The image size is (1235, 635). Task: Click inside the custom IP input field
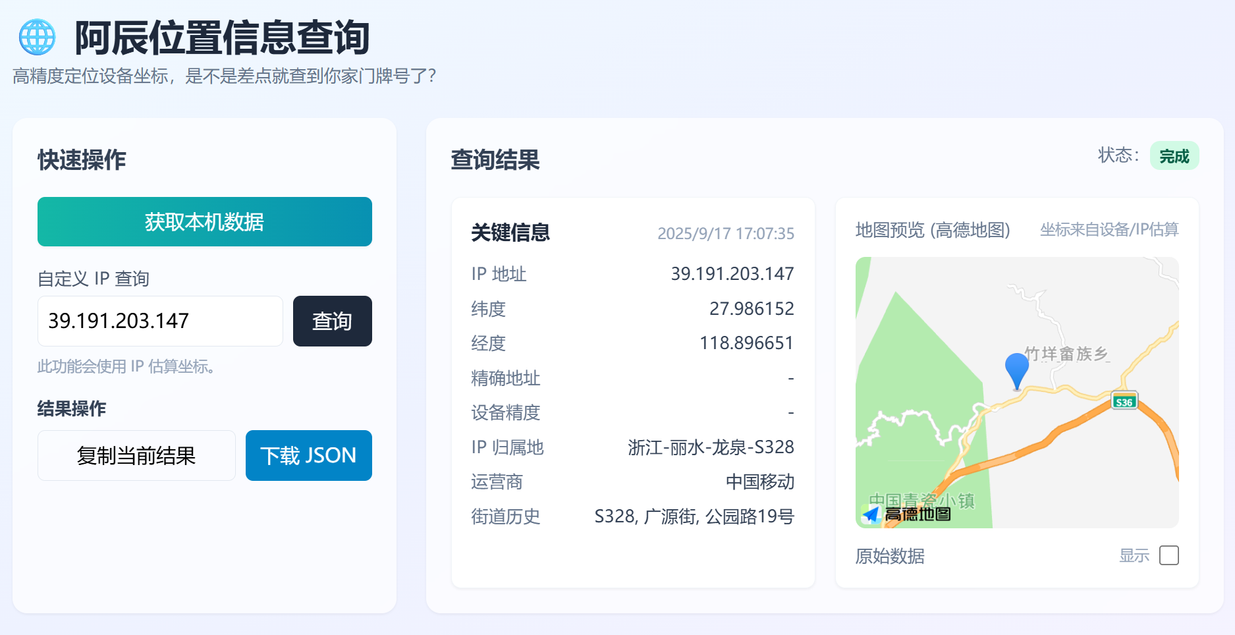tap(159, 321)
